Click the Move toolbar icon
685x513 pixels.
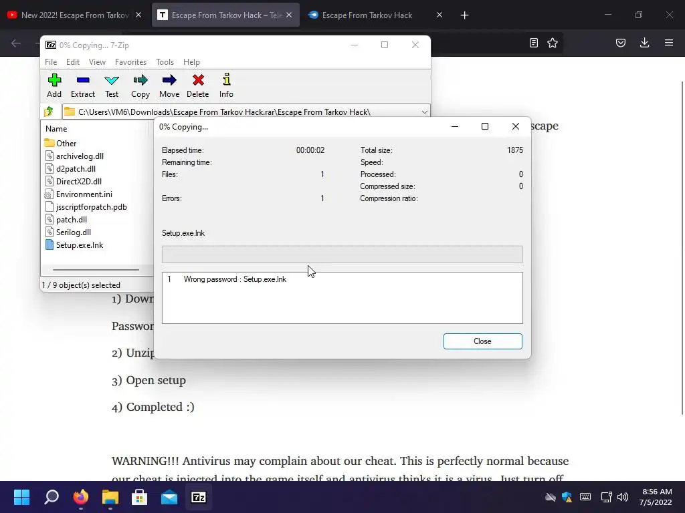click(169, 85)
